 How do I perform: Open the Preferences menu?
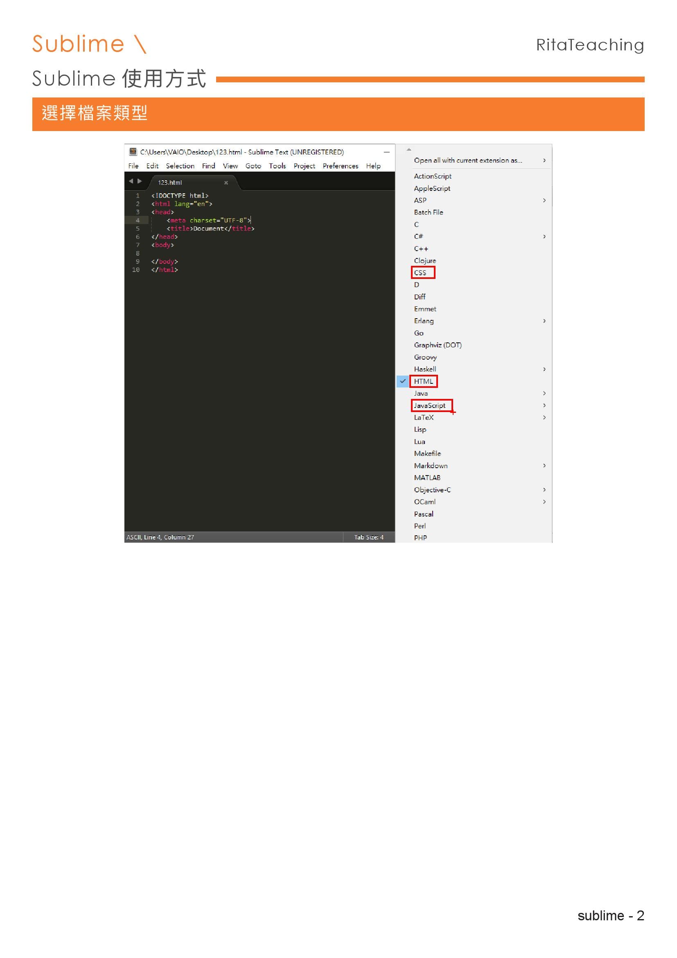click(x=340, y=166)
